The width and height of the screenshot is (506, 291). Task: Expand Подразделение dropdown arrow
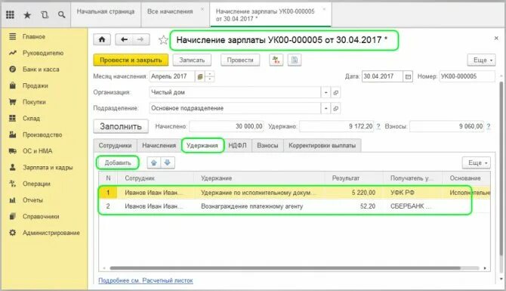click(326, 108)
